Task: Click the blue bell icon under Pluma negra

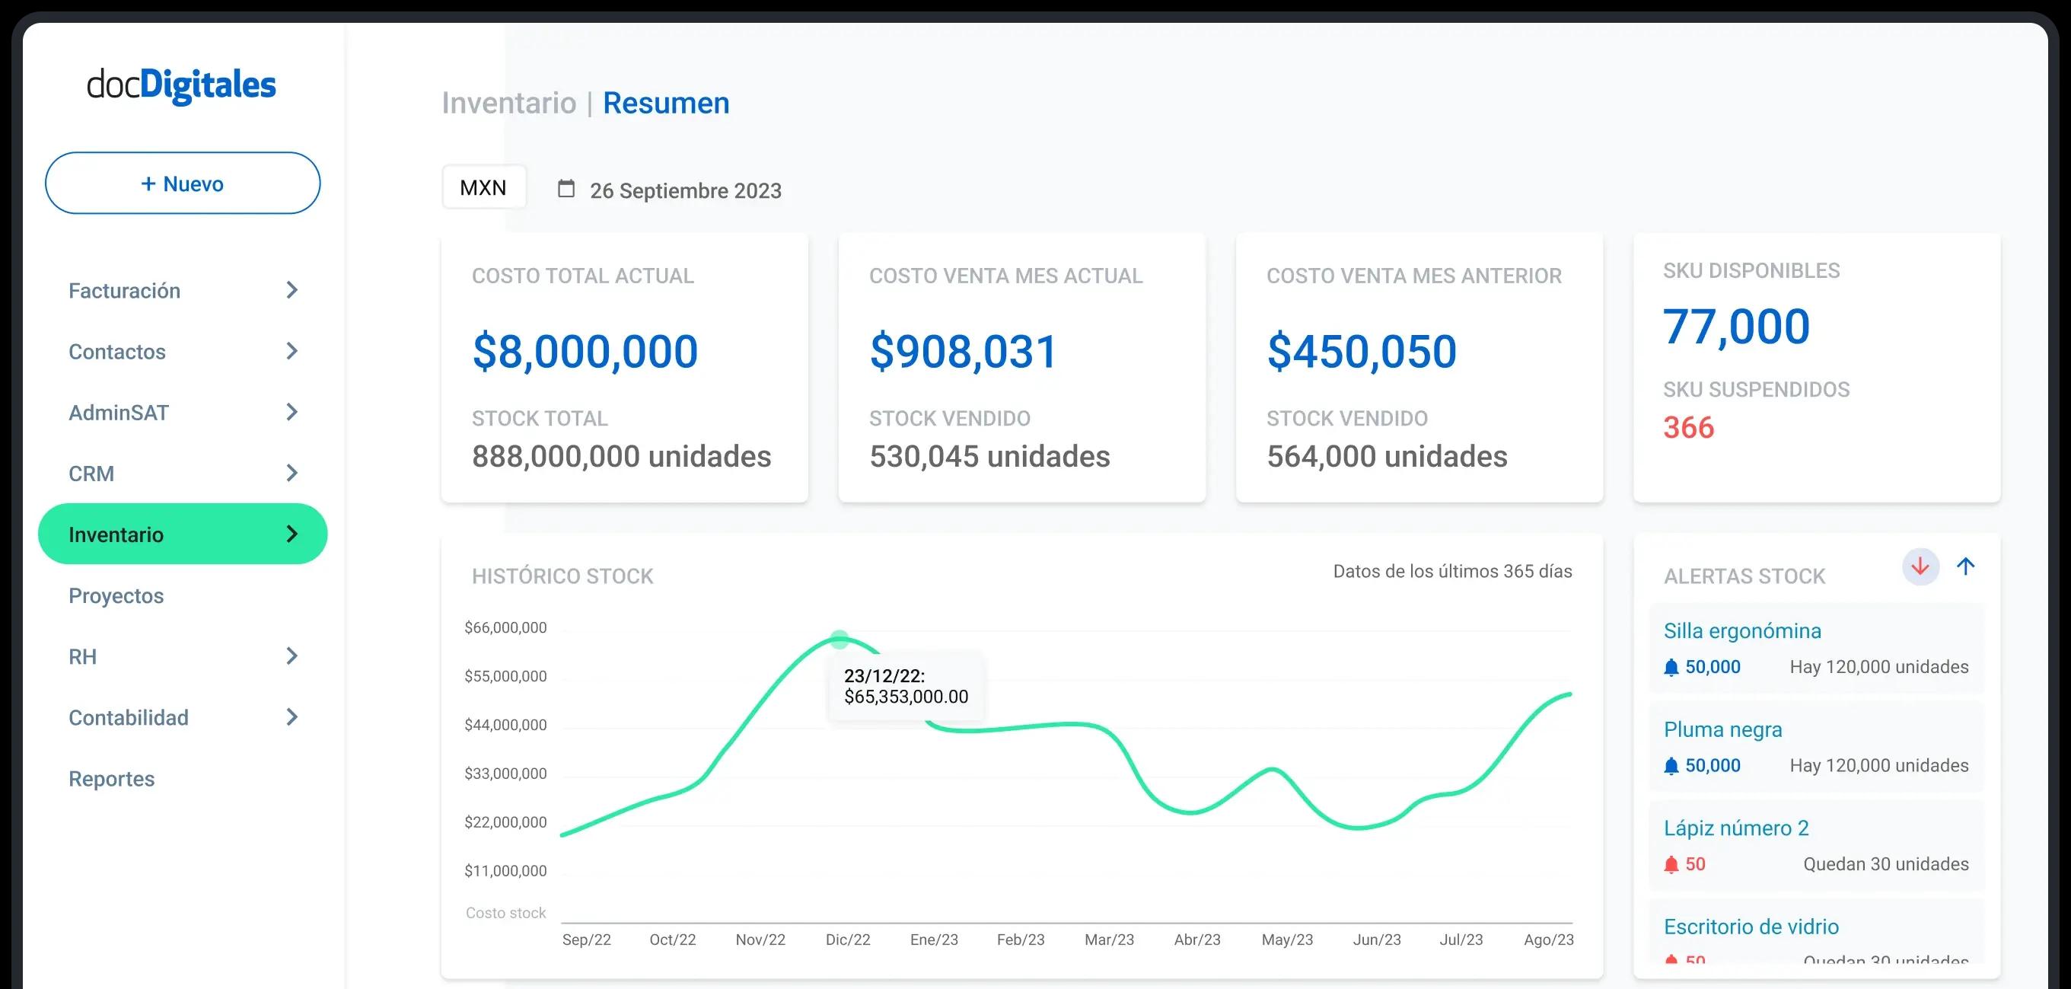Action: pos(1671,766)
